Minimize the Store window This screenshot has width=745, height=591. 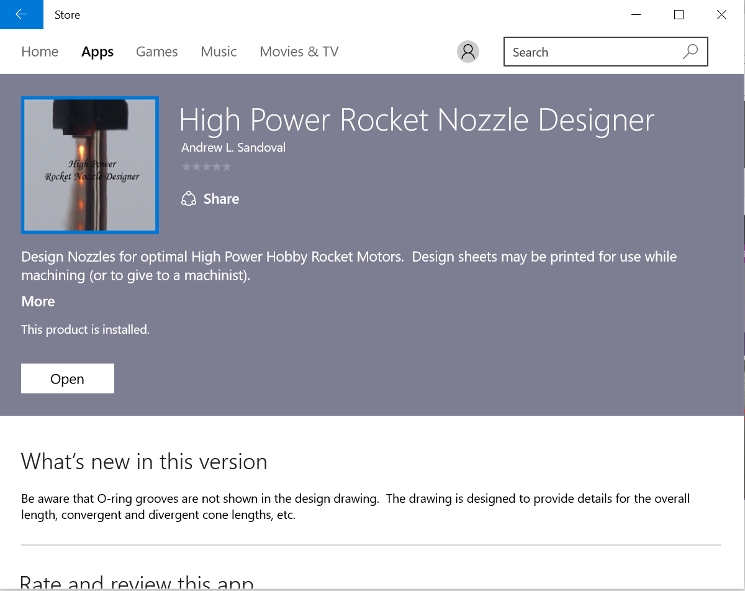(x=636, y=14)
